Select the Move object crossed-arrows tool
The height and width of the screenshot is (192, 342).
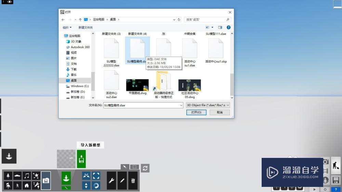click(x=86, y=176)
